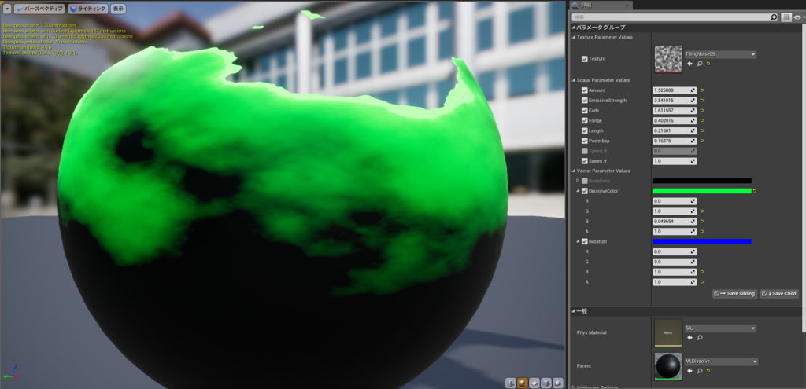The height and width of the screenshot is (389, 806).
Task: Toggle the Rotation parameter checkbox
Action: tap(585, 241)
